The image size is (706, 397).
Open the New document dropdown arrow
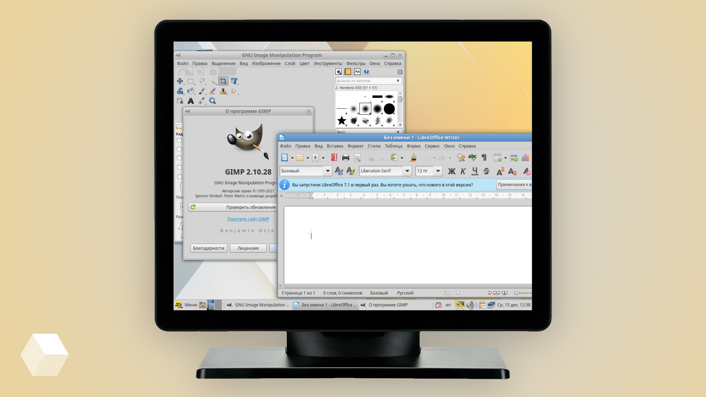tap(292, 158)
